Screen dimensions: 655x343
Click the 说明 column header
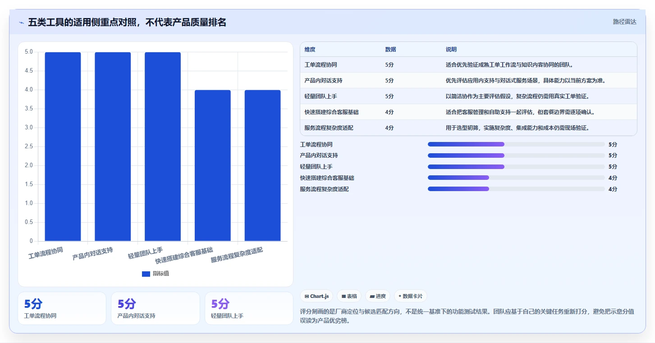pos(451,50)
